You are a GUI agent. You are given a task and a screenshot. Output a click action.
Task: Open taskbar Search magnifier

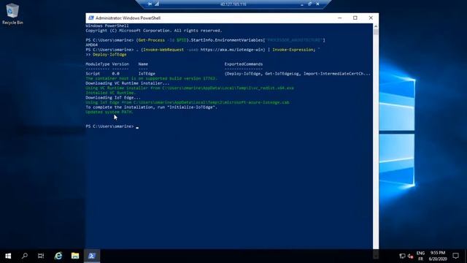25,256
